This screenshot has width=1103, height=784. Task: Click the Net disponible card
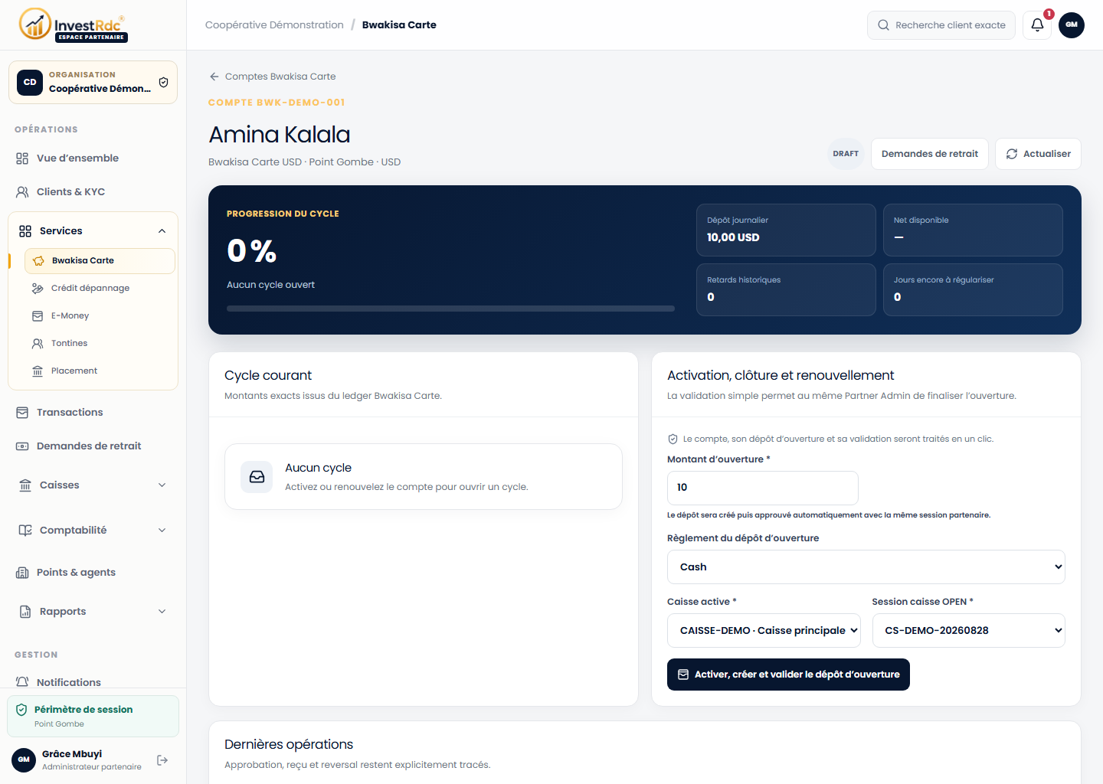click(973, 230)
